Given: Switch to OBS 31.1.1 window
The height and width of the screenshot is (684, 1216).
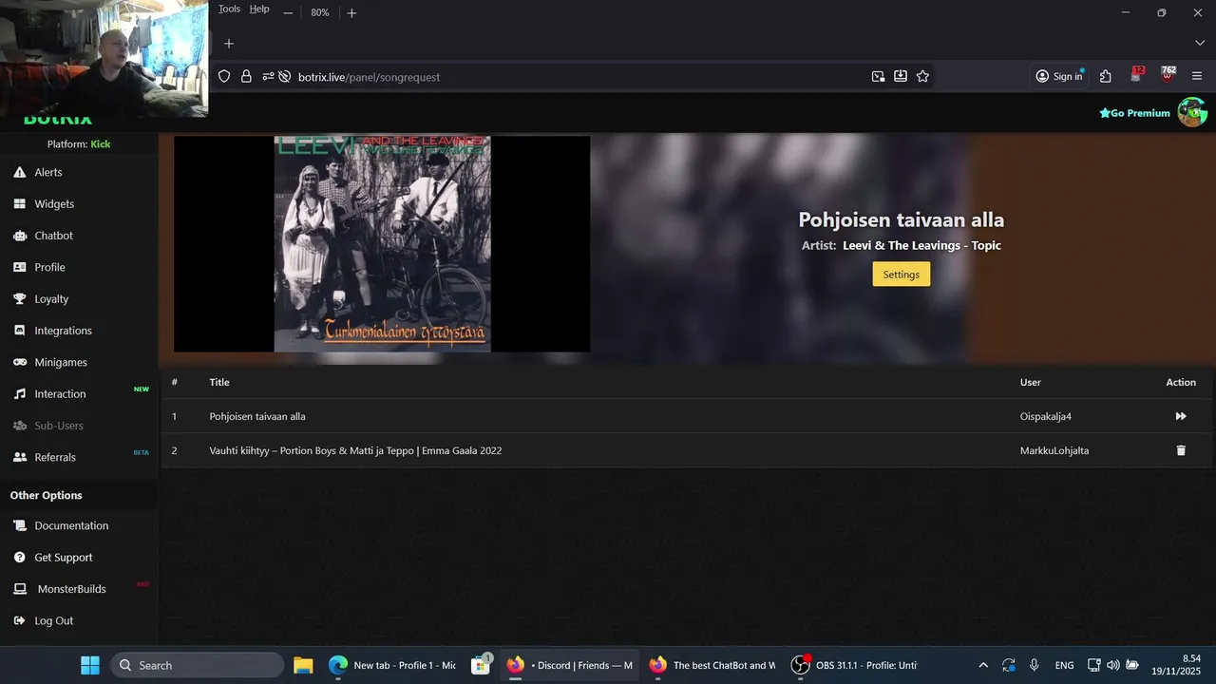Looking at the screenshot, I should [855, 665].
